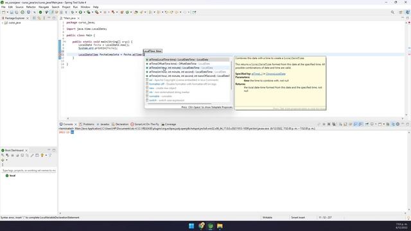Select atTime(LocalTime time) proposal
This screenshot has width=411, height=231.
[x=188, y=60]
